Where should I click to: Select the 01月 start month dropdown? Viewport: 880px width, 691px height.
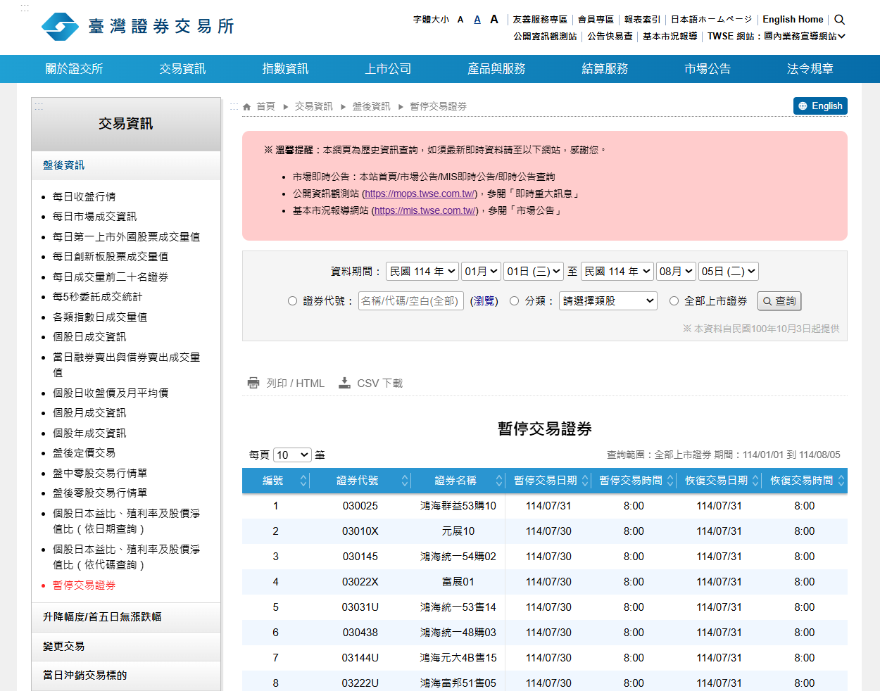point(481,271)
